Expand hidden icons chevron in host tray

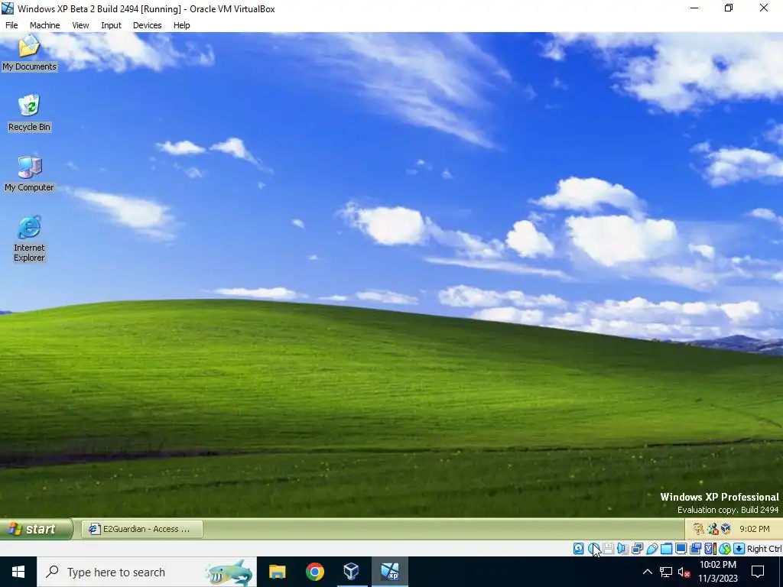click(x=647, y=572)
